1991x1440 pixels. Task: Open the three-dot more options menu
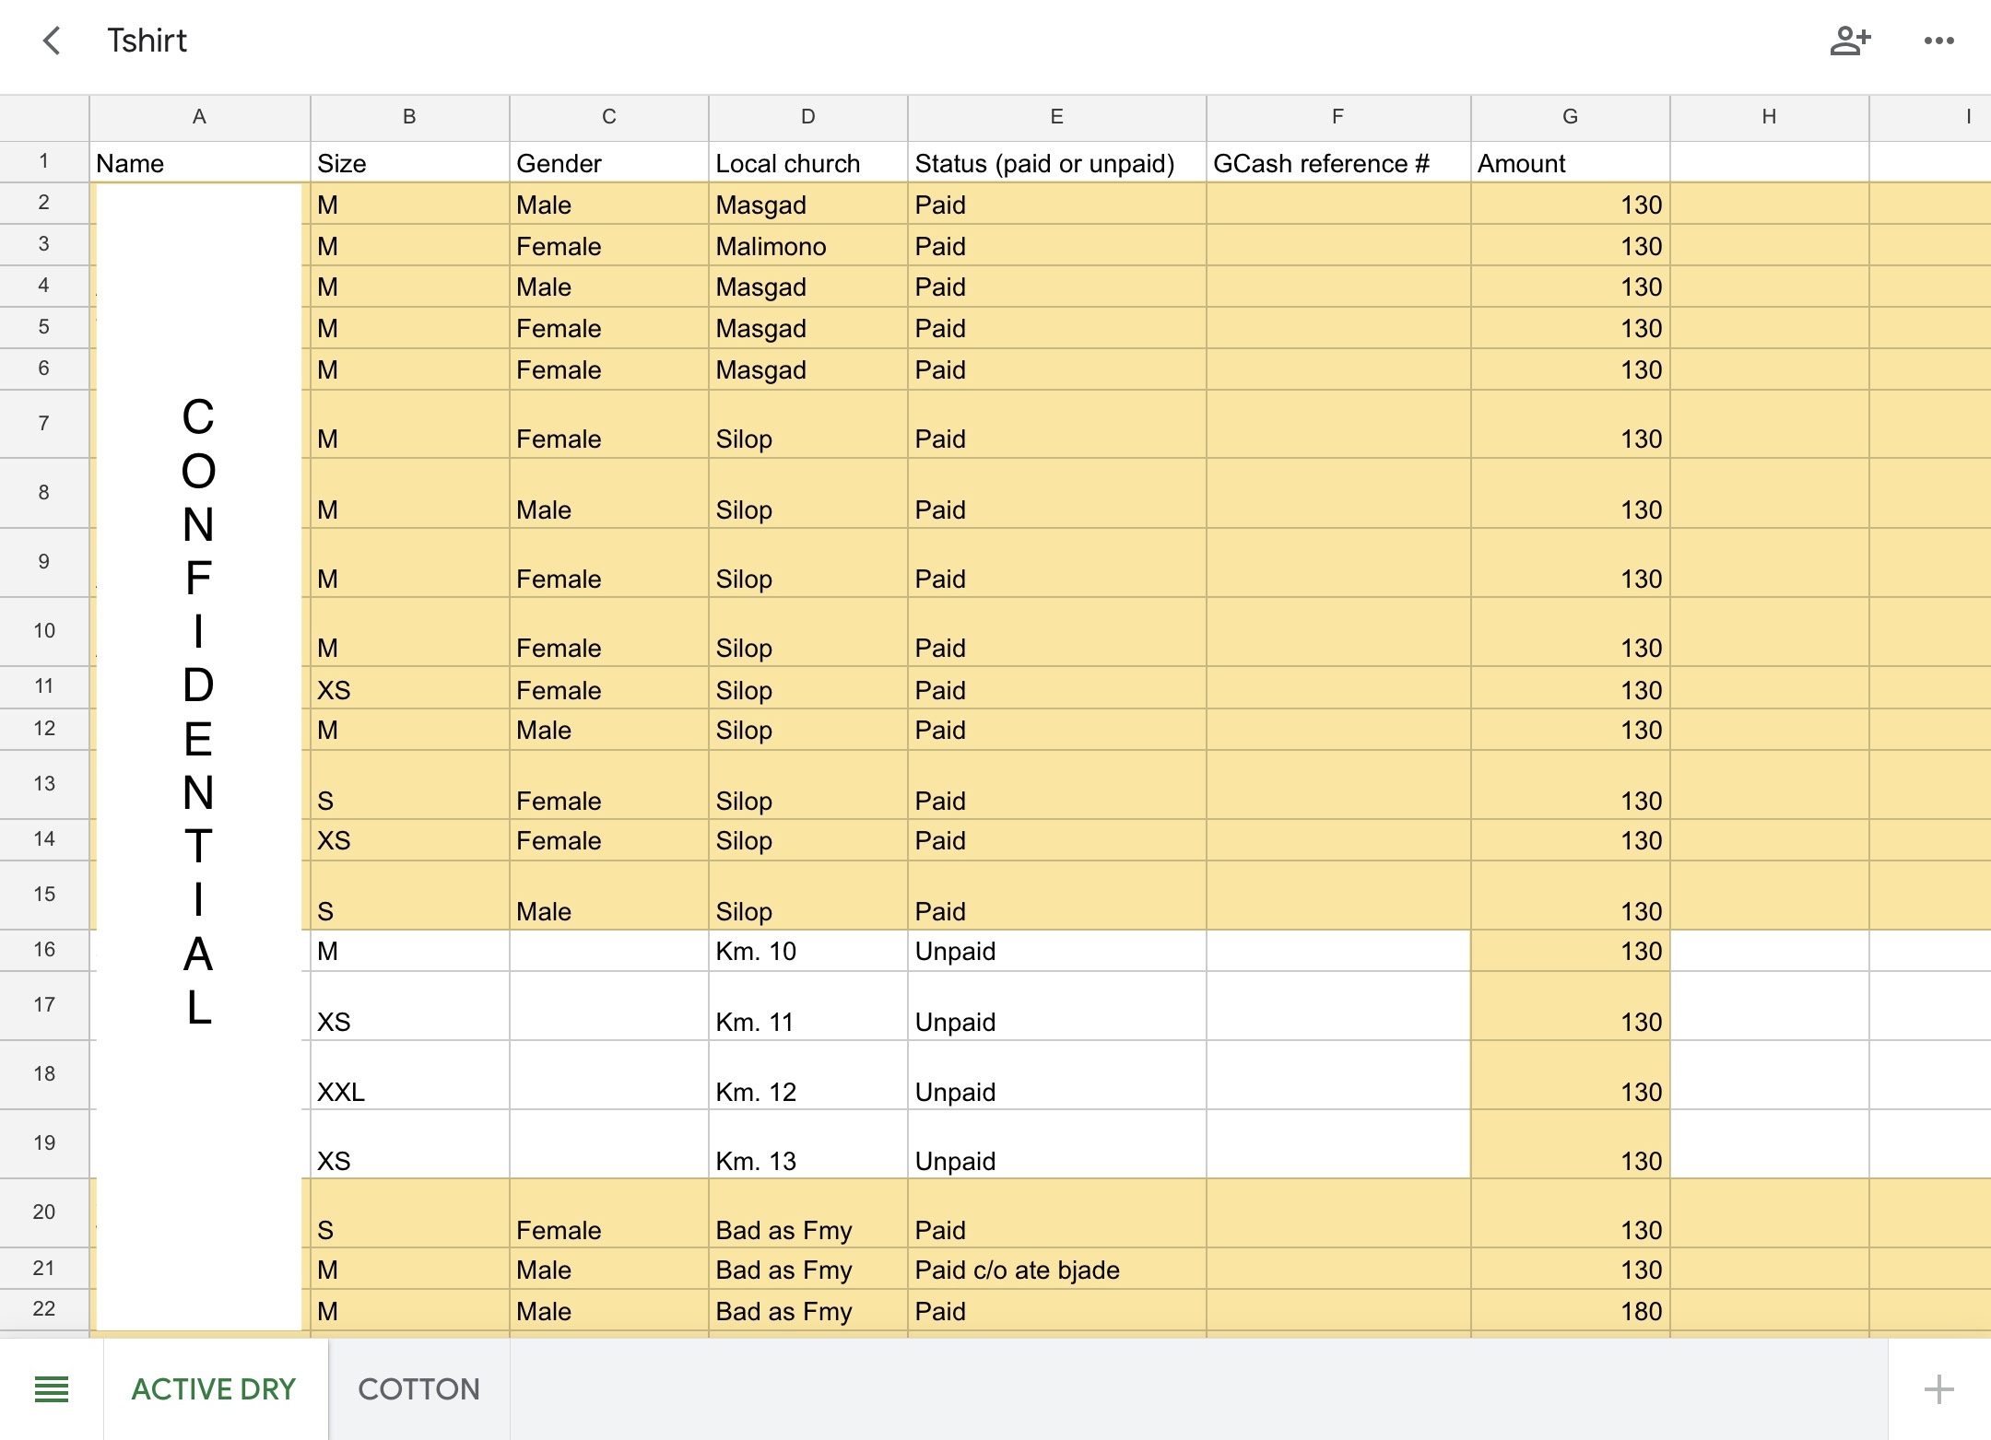(1938, 41)
